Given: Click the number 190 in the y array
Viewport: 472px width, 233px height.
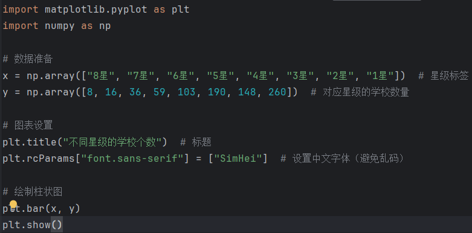Looking at the screenshot, I should [217, 92].
